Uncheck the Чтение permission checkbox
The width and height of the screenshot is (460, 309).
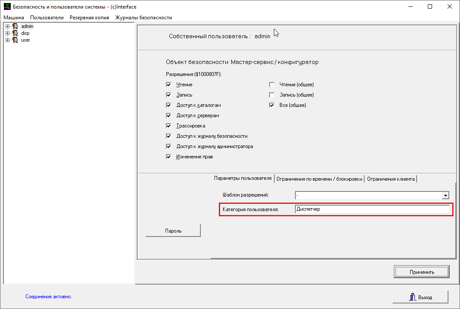point(169,85)
